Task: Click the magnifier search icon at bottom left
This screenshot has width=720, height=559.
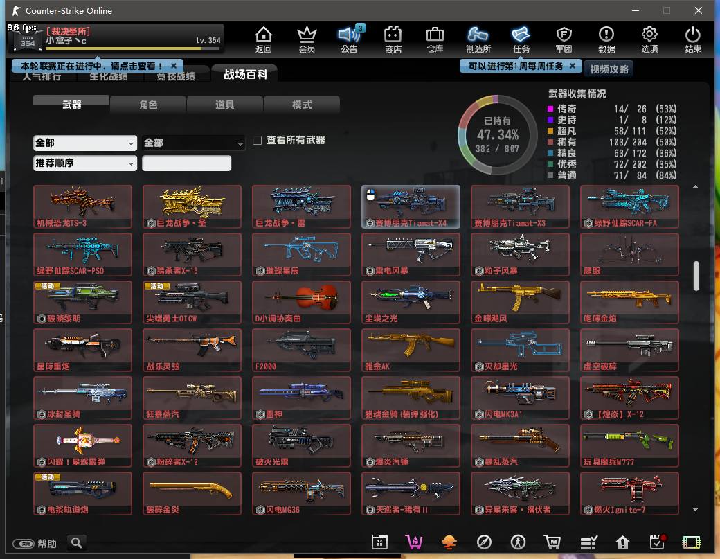Action: [x=77, y=543]
